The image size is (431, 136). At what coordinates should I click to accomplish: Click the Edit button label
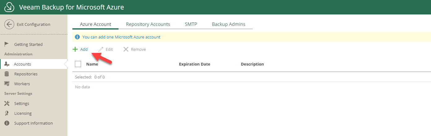109,49
